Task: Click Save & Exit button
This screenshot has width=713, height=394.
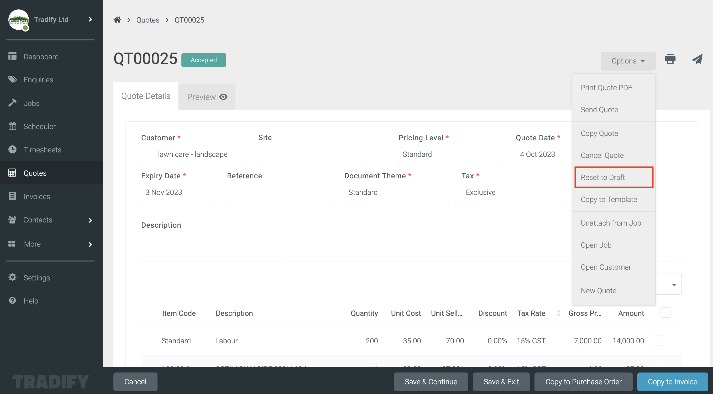Action: point(501,382)
